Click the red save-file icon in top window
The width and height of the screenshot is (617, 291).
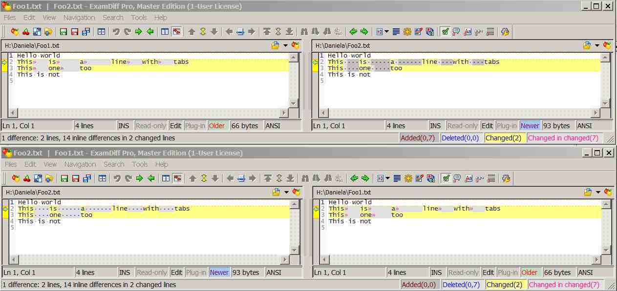pyautogui.click(x=75, y=32)
